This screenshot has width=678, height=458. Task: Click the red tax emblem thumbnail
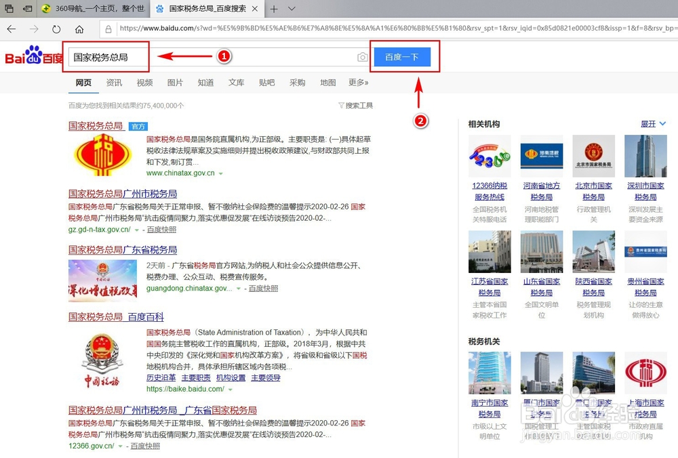pyautogui.click(x=102, y=154)
